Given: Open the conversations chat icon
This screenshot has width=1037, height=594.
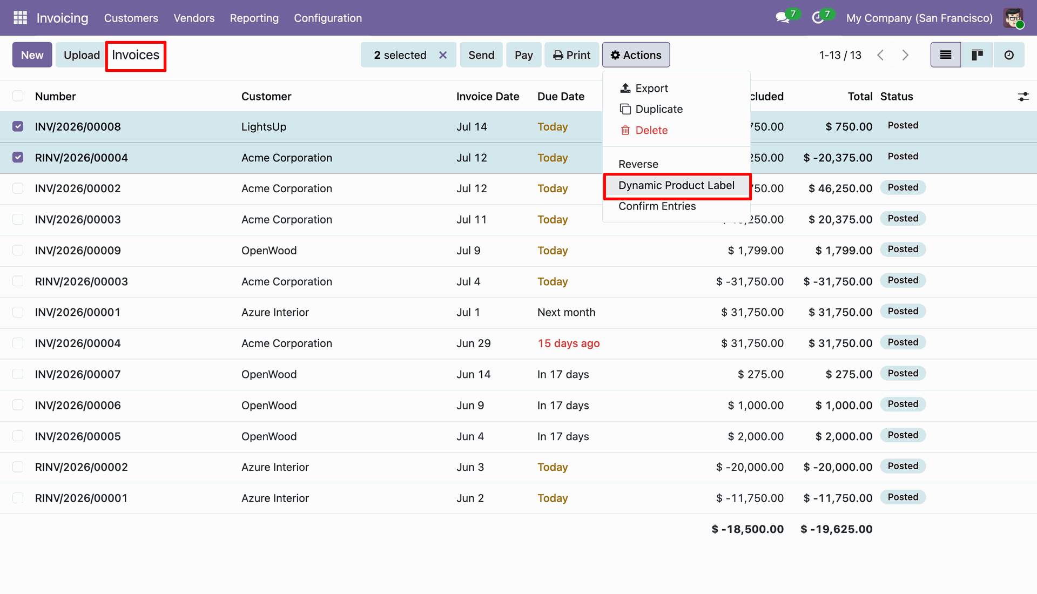Looking at the screenshot, I should pos(782,18).
